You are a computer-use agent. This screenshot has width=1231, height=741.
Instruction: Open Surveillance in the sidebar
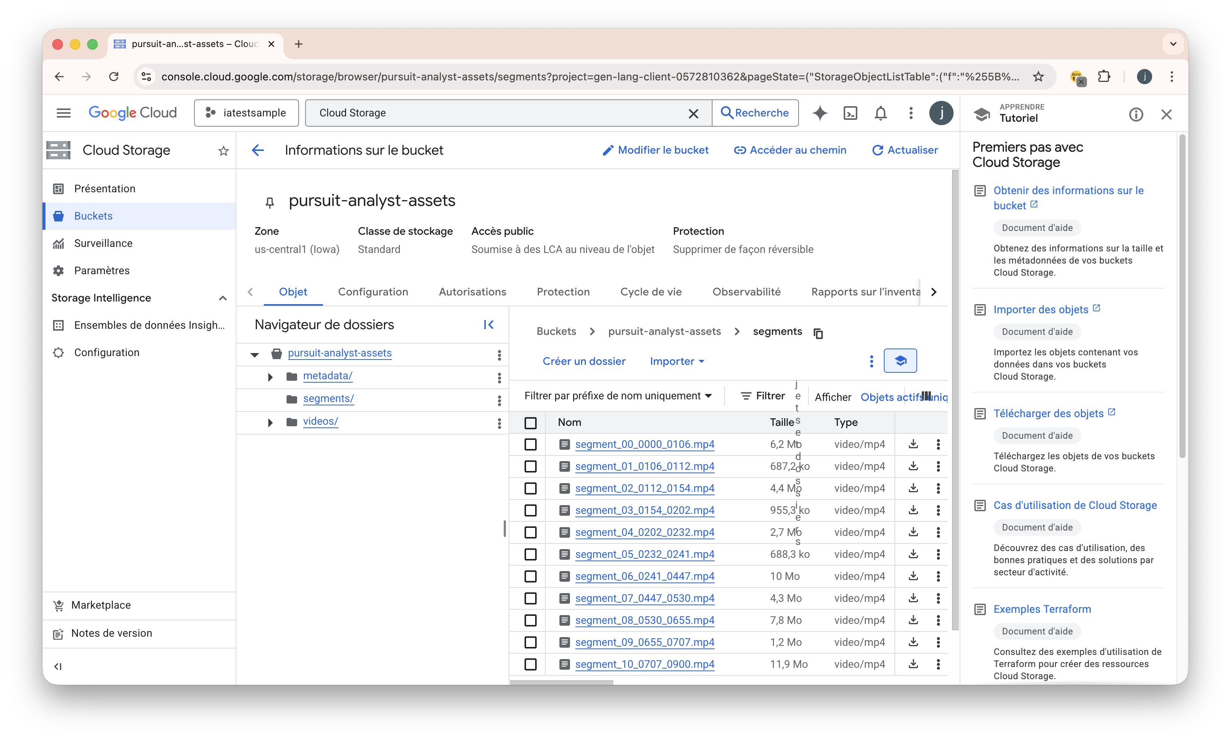(x=139, y=243)
